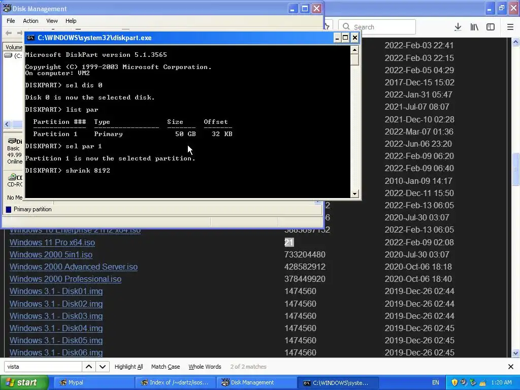The height and width of the screenshot is (390, 520).
Task: Open the Action menu in Disk Management
Action: coord(30,21)
